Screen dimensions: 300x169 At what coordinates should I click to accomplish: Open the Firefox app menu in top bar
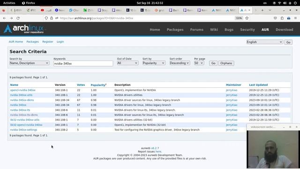point(28,3)
